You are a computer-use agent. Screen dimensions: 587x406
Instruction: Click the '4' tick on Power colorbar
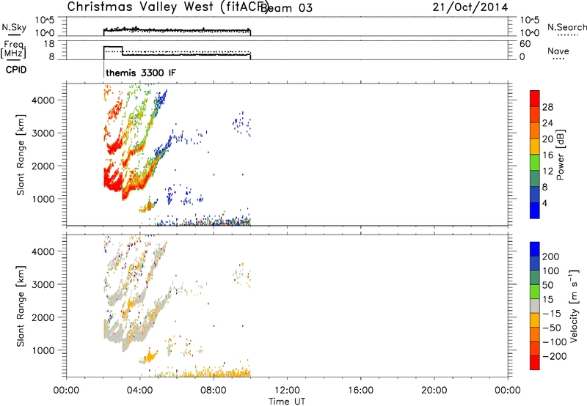point(544,203)
